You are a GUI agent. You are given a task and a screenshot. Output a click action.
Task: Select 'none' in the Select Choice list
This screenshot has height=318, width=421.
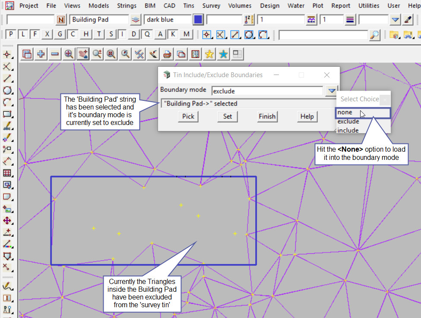coord(345,112)
